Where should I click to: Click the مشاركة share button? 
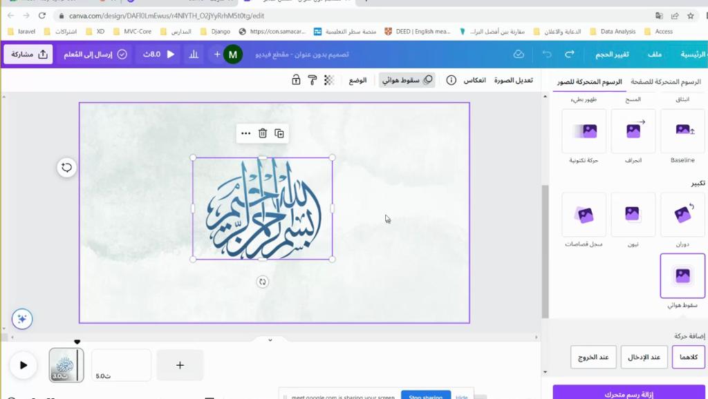(x=28, y=54)
